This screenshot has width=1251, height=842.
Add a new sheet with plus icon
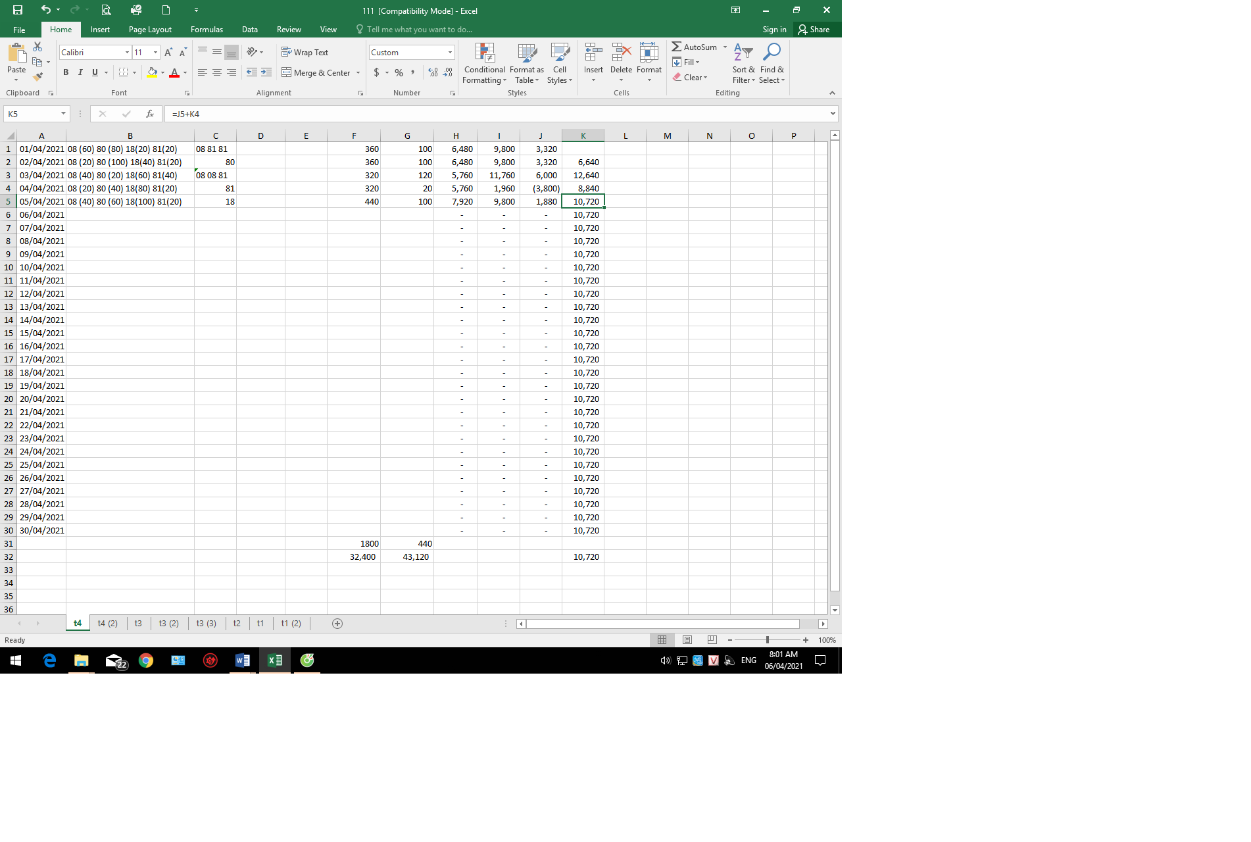pos(337,624)
